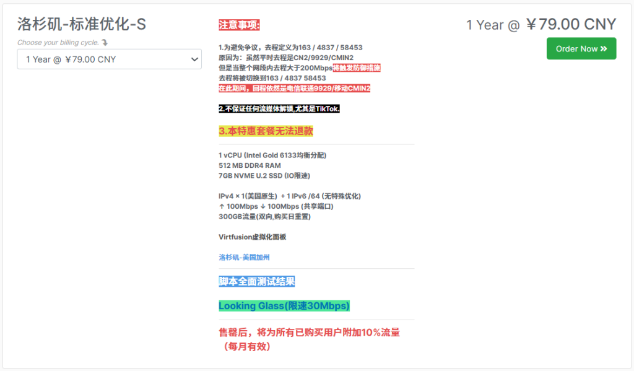Open the 洛杉矶-美国加州 location link

coord(243,256)
